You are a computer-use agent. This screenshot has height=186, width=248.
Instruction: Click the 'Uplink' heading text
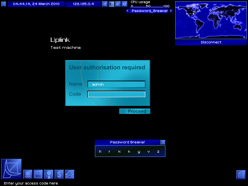pyautogui.click(x=60, y=40)
